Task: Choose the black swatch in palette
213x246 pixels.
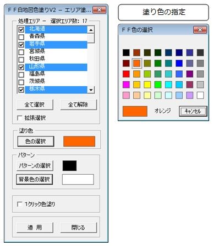Action: click(x=126, y=53)
